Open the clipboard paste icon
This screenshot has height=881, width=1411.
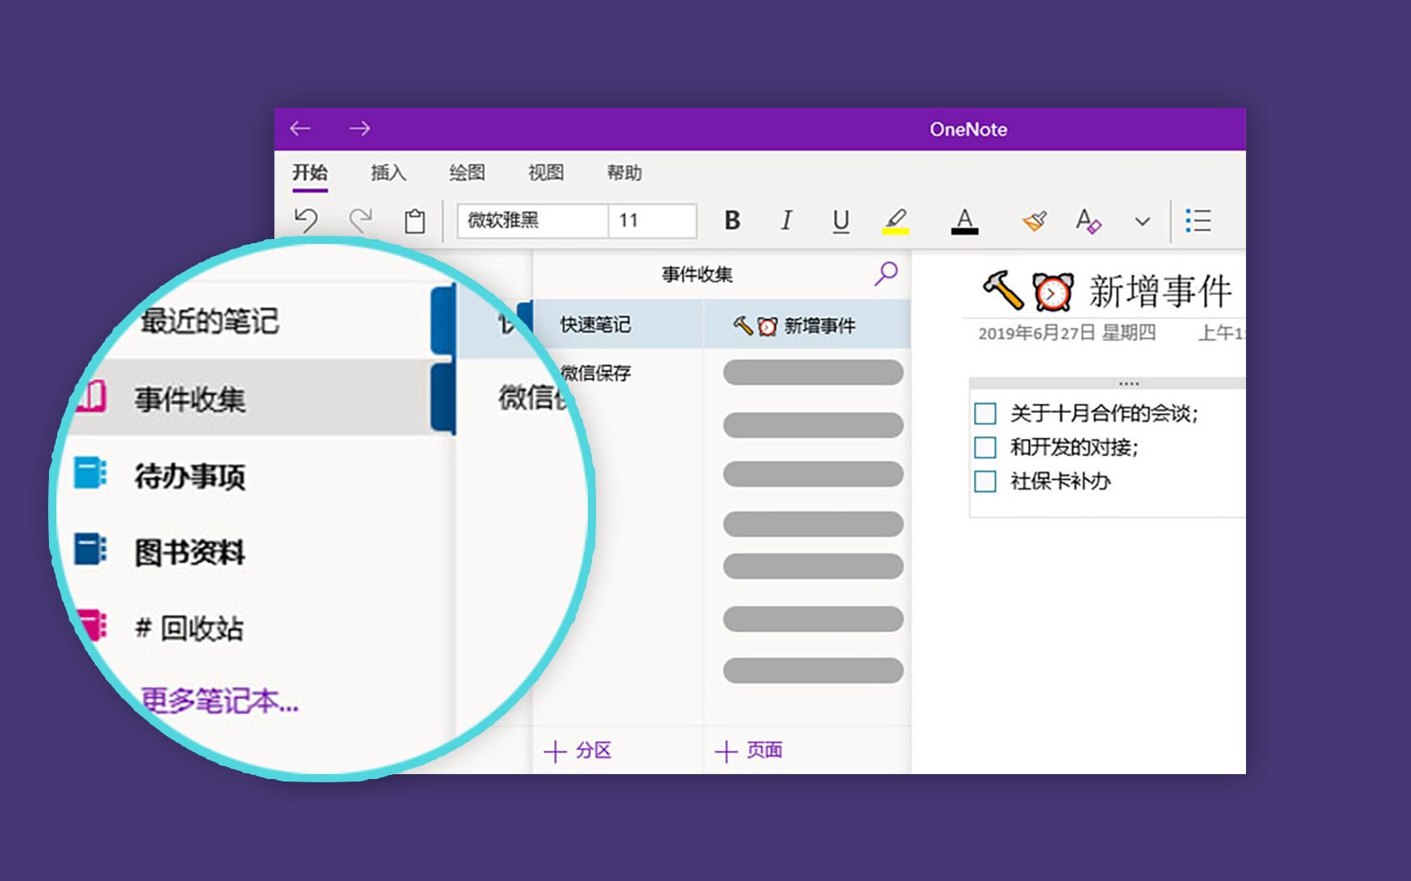coord(415,221)
